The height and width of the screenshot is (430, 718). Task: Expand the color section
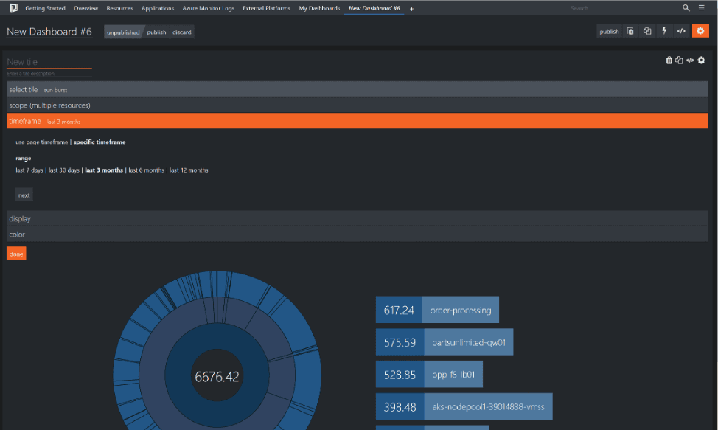tap(358, 235)
